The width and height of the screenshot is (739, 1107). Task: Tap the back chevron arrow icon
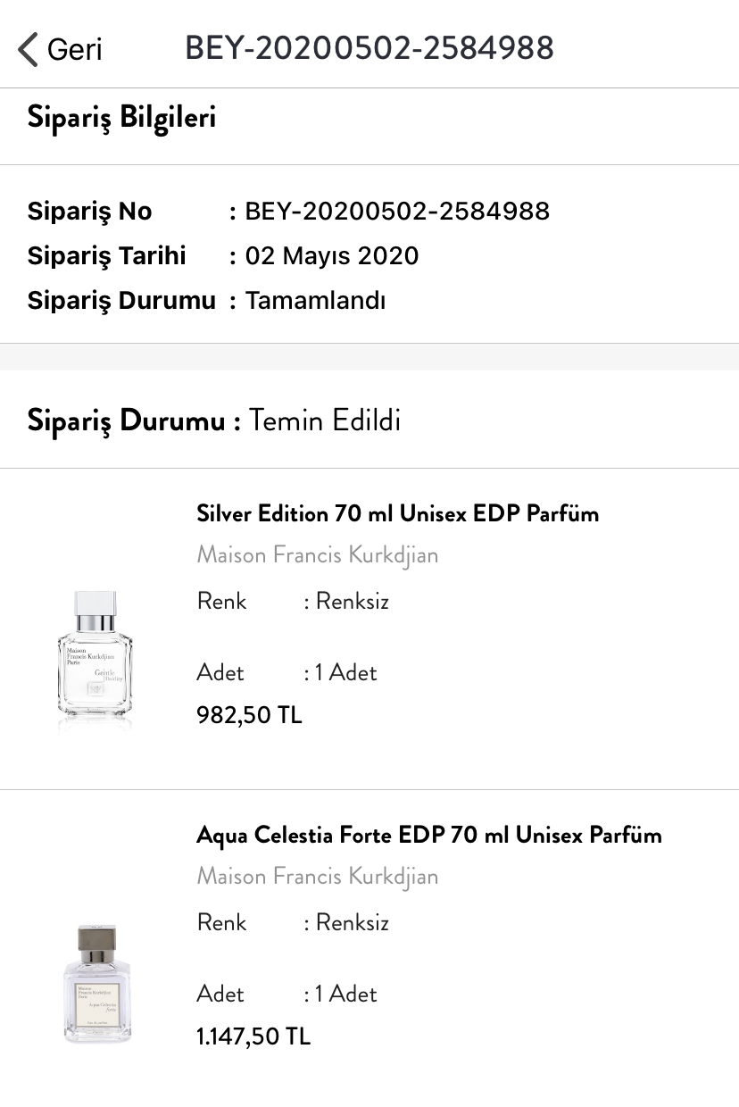point(29,49)
